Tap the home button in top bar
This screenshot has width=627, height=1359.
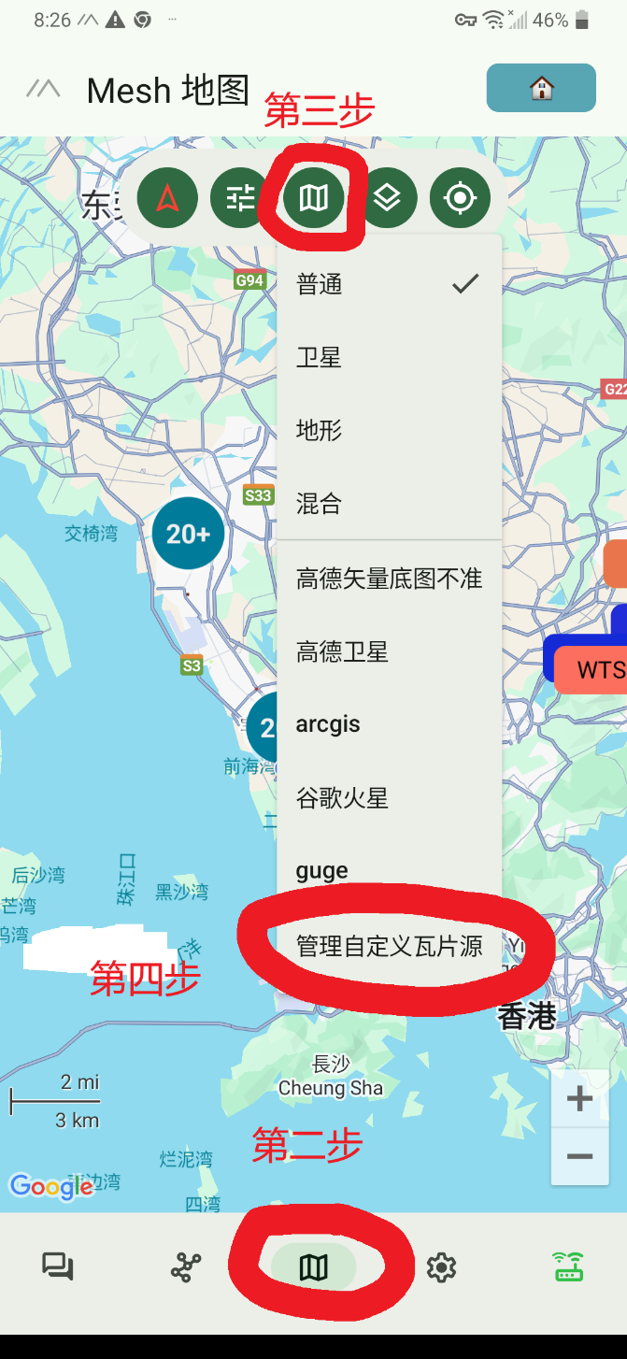tap(541, 88)
